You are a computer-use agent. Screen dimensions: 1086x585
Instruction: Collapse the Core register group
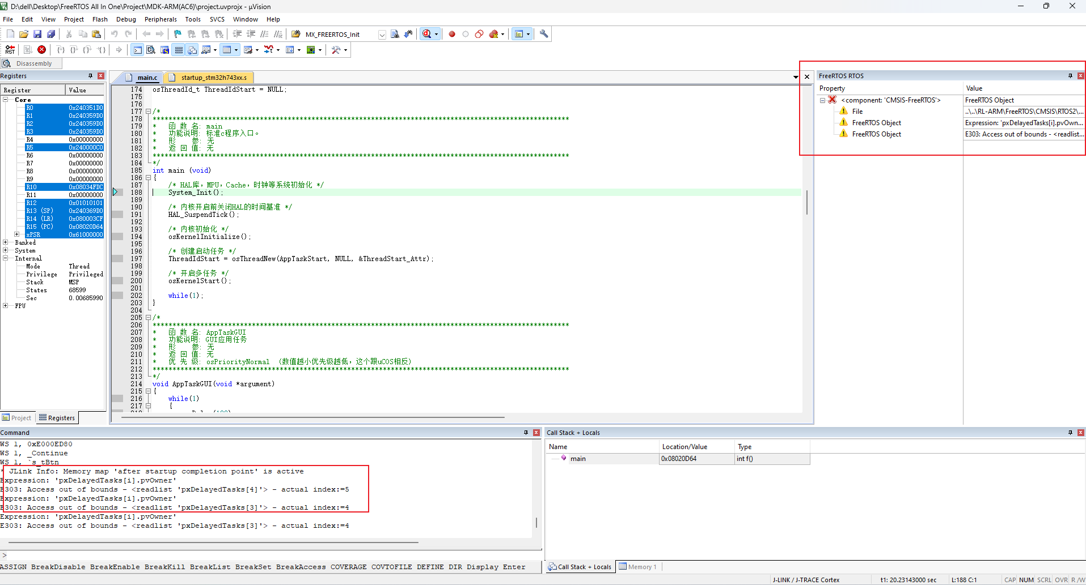point(6,100)
